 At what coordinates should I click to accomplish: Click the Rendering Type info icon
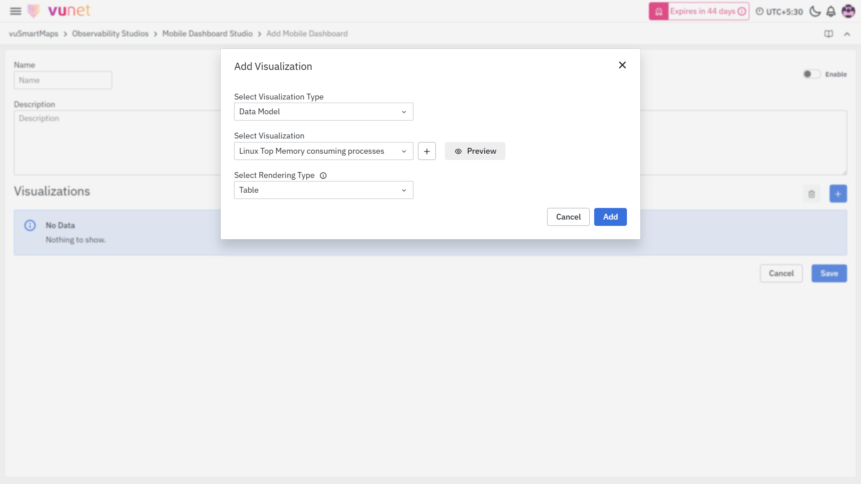tap(323, 176)
